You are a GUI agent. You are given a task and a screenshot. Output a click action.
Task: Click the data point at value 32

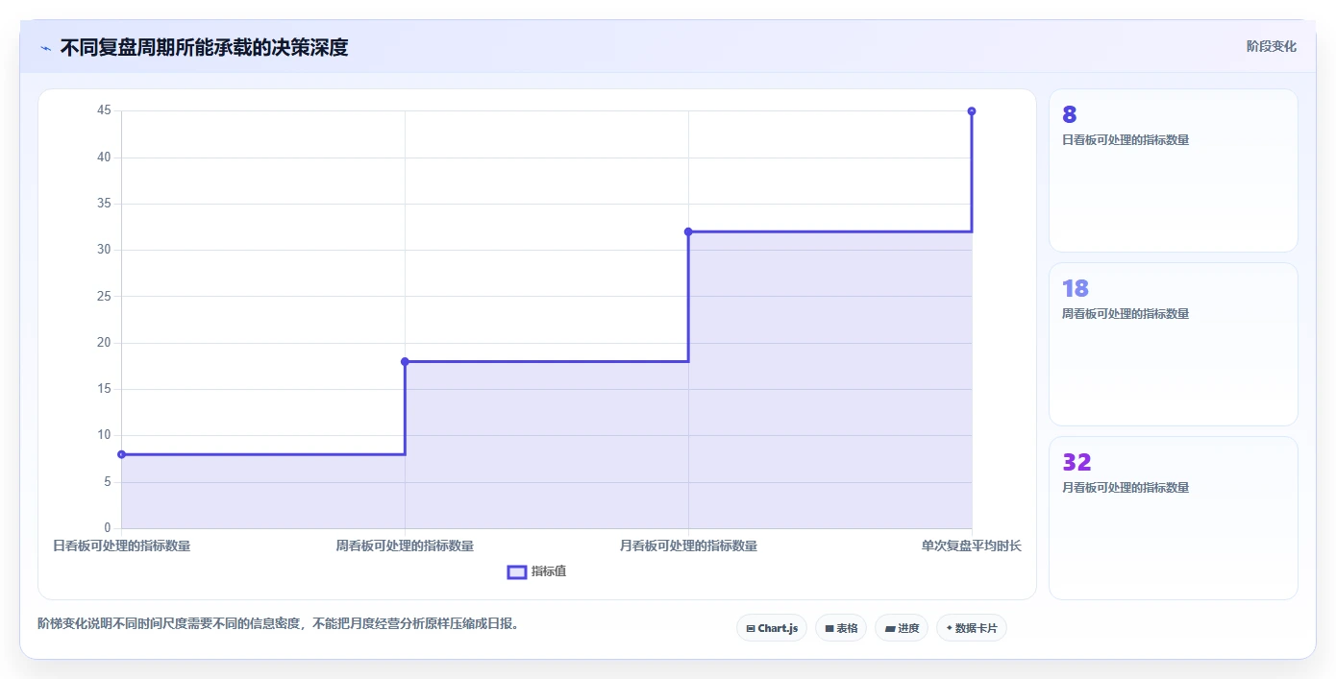click(x=688, y=231)
